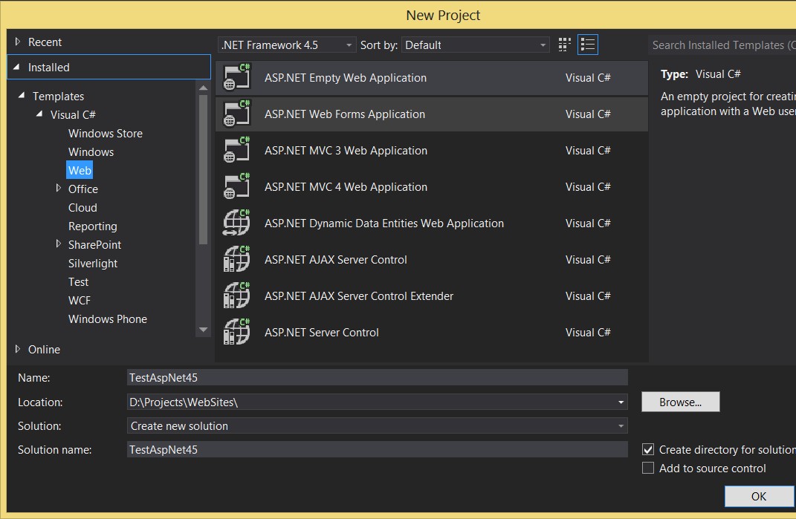Click 'ASP.NET MVC 4 Web Application' template name

click(x=346, y=186)
